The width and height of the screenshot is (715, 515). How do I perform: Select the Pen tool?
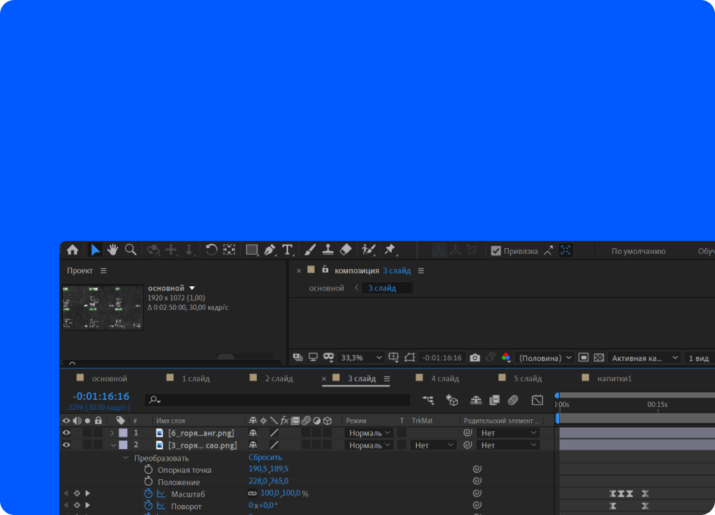(x=270, y=250)
